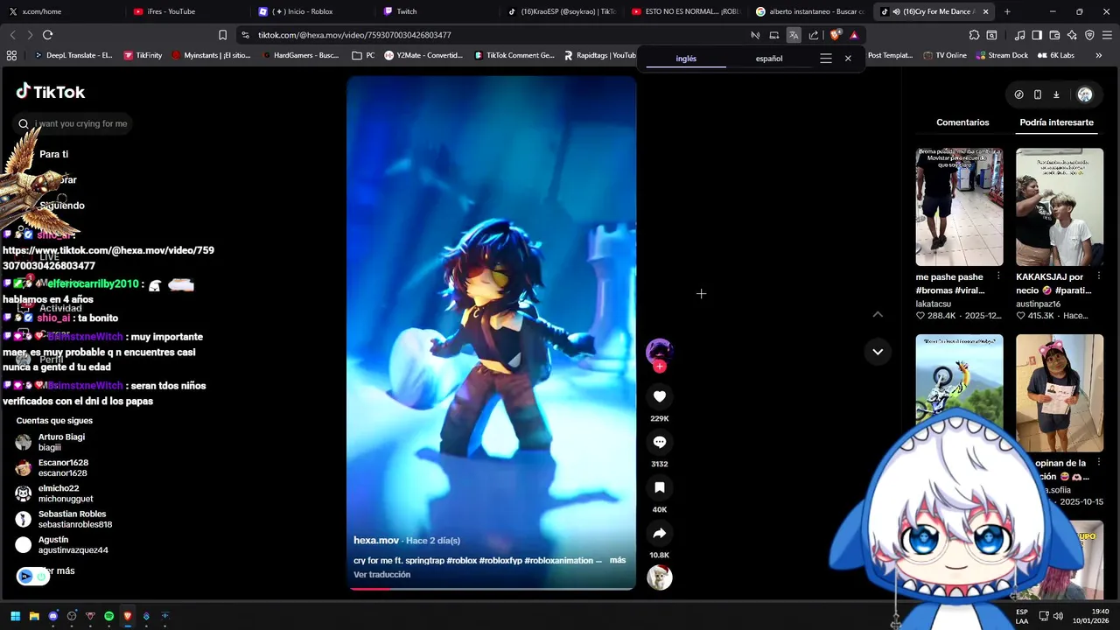
Task: Go to previous video with up chevron
Action: tap(878, 314)
